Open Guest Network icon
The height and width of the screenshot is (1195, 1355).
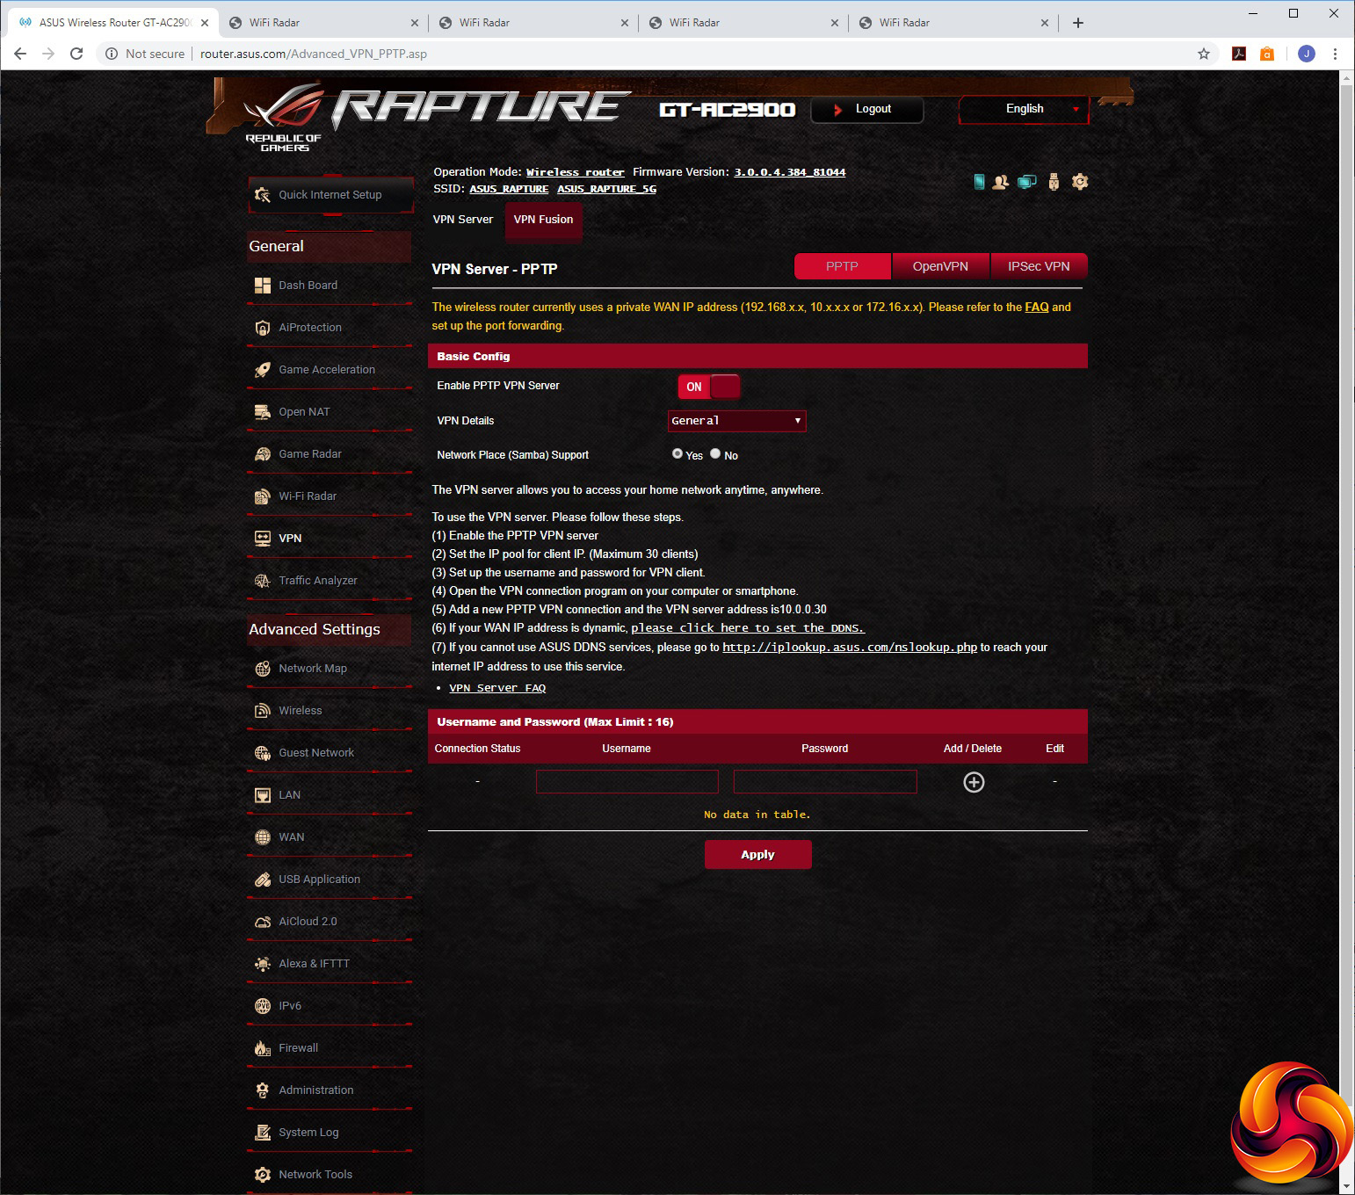point(262,753)
